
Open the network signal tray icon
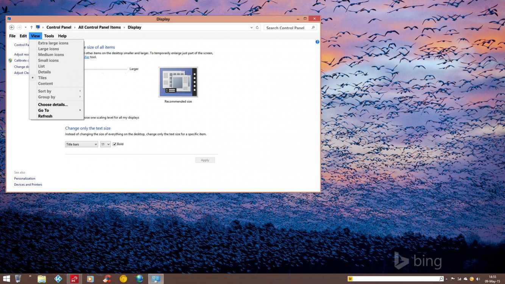coord(459,279)
